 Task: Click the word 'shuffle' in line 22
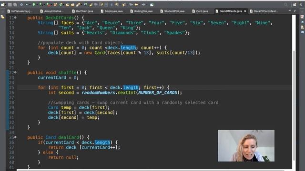[x=67, y=73]
